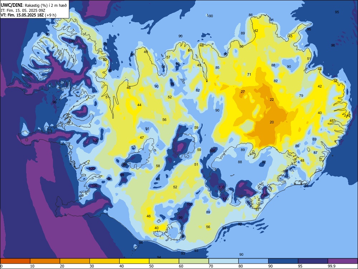Select the 10–20 % orange legend swatch
Image resolution: width=358 pixels, height=269 pixels.
click(45, 261)
